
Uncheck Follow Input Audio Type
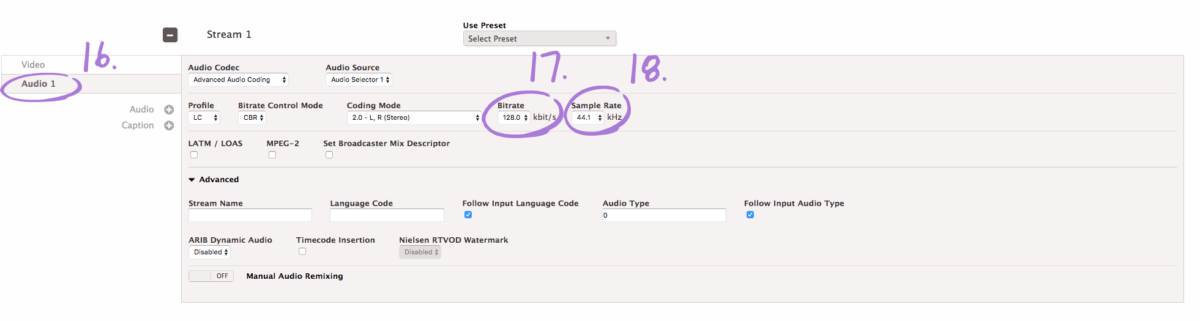(750, 215)
